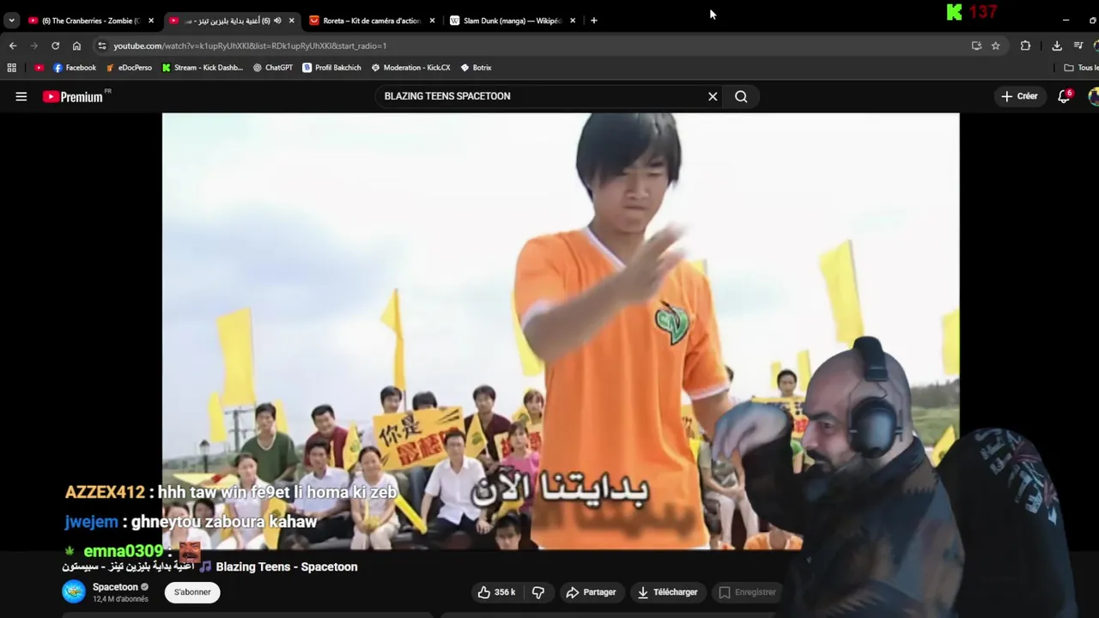Go back with browser back arrow
Viewport: 1099px width, 618px height.
point(13,45)
